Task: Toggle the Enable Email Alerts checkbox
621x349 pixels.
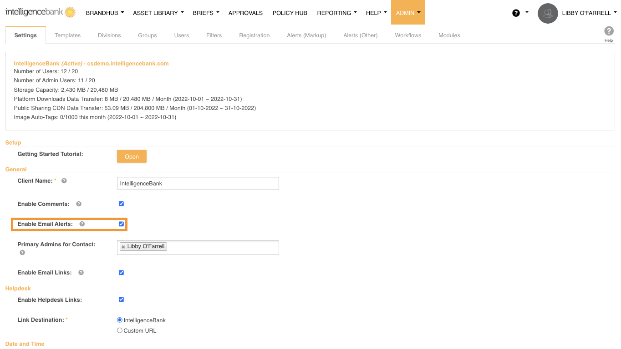Action: 121,224
